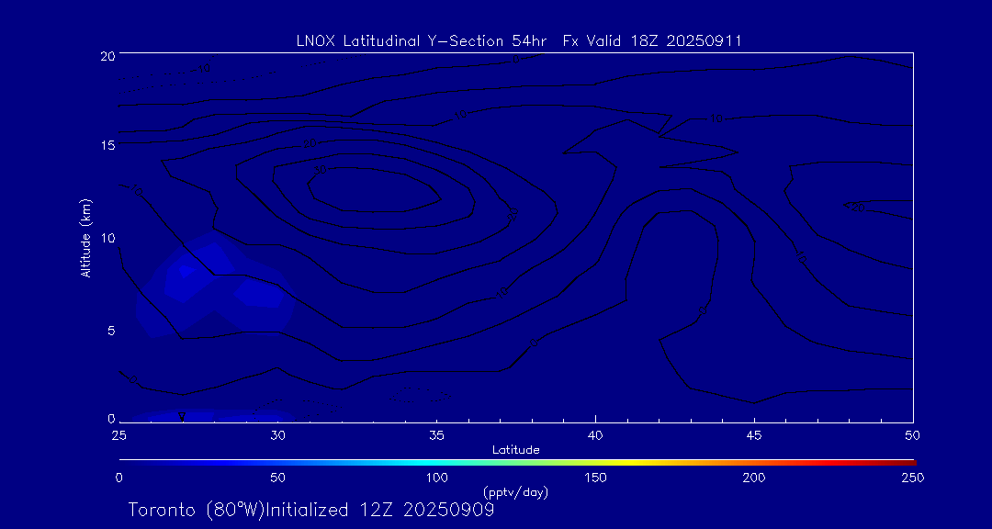Click the Toronto (80°W) initialized footer text
This screenshot has height=529, width=992.
point(311,510)
